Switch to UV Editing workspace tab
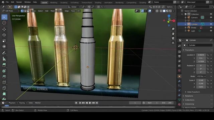Screen dimensions: 214x120 74,3
